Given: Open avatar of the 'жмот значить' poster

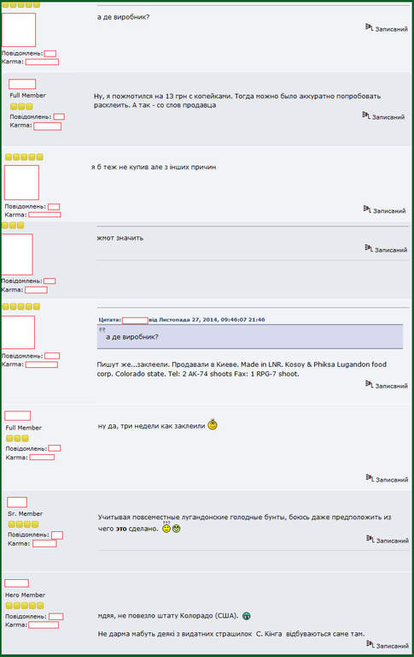Looking at the screenshot, I should point(17,254).
